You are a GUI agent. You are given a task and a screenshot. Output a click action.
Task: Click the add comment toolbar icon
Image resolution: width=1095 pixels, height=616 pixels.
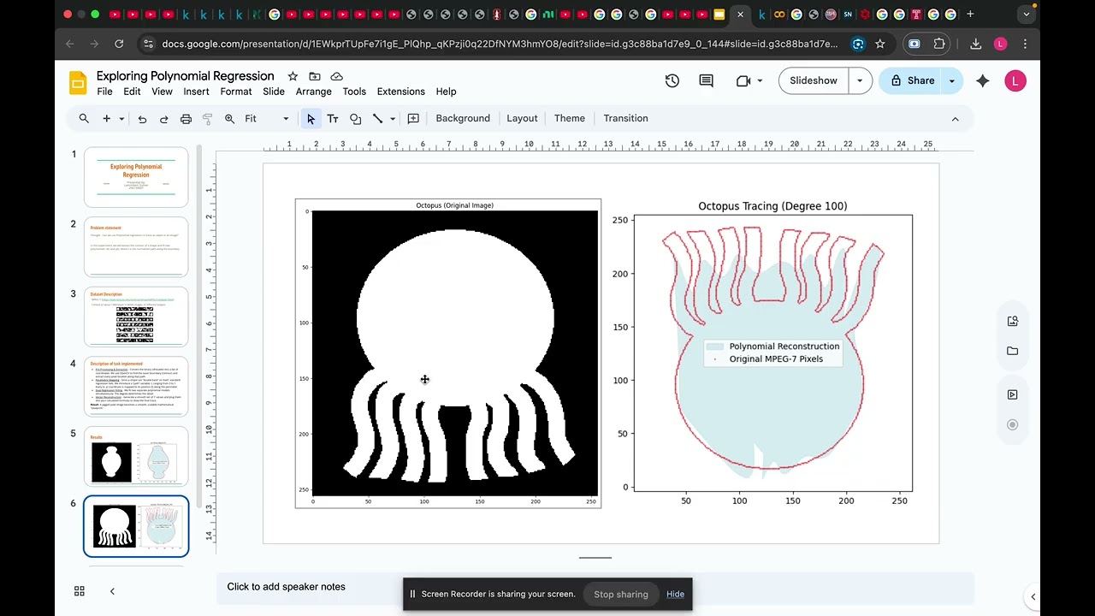pyautogui.click(x=413, y=118)
